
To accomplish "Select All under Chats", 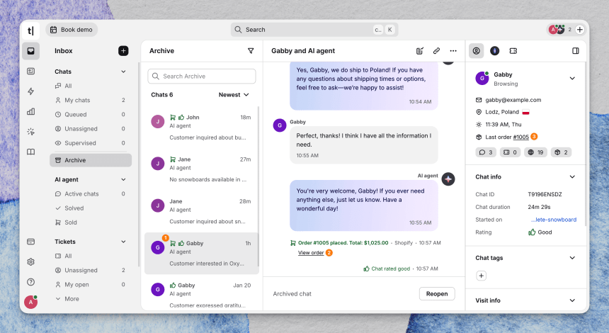I will tap(91, 86).
